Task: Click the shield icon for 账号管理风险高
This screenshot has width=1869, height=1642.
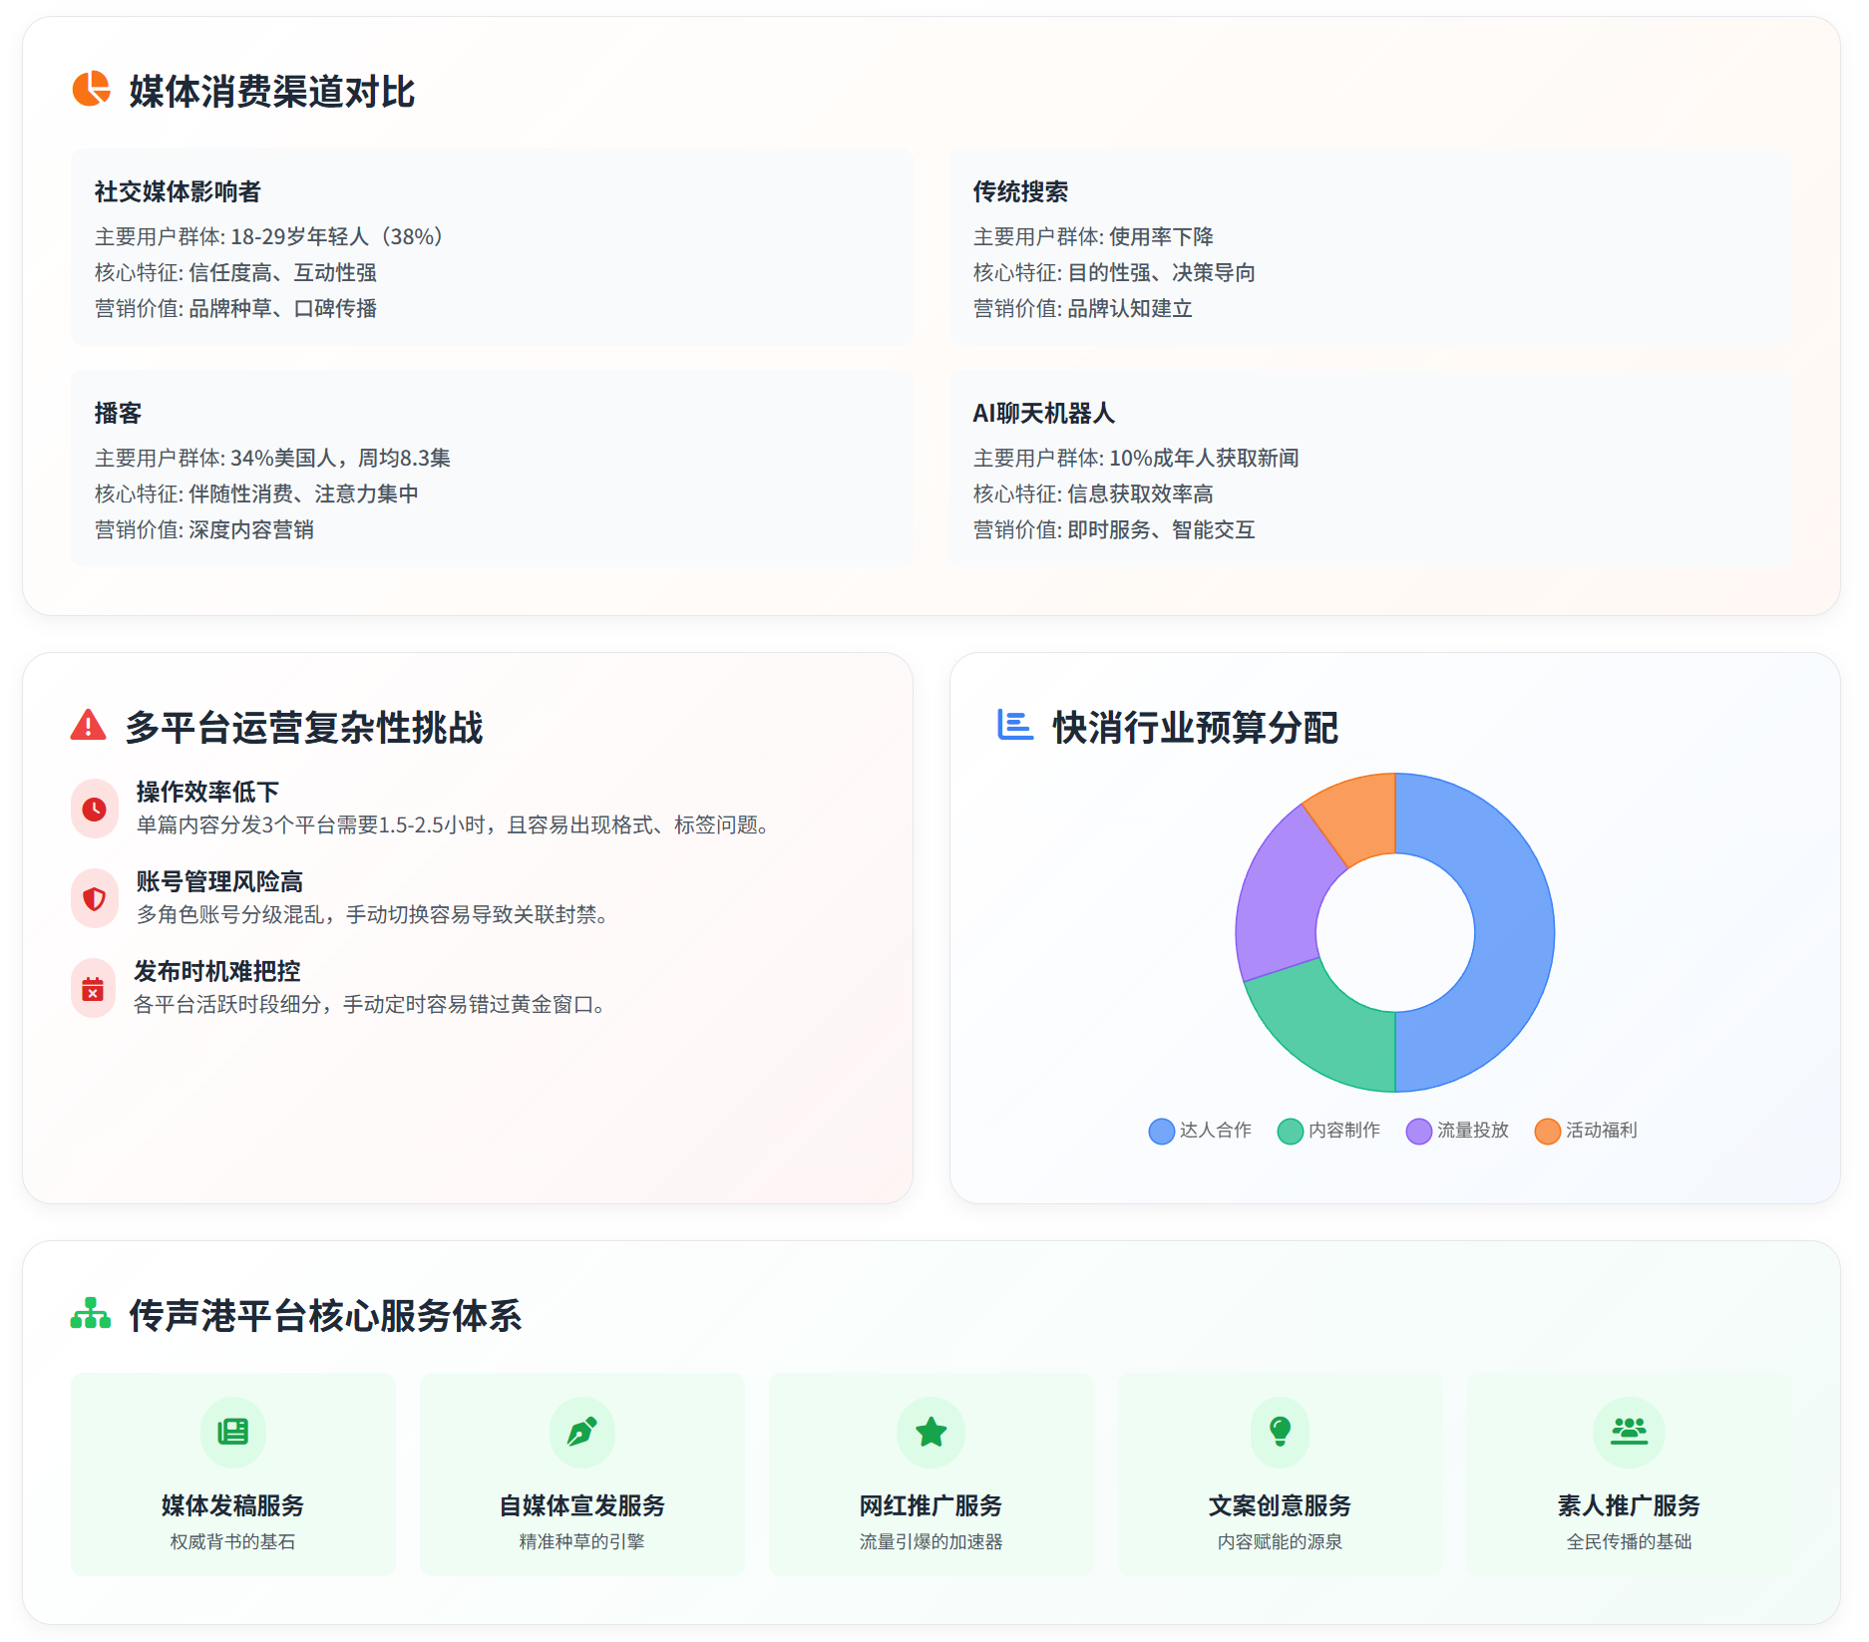Action: click(94, 898)
